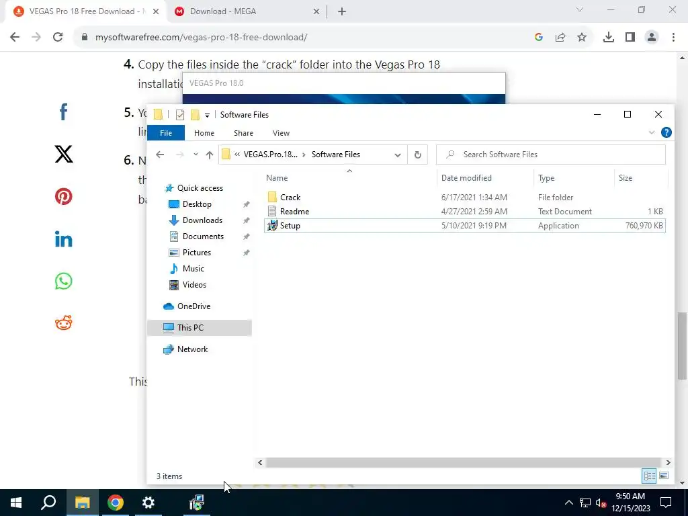688x516 pixels.
Task: Click the site lock icon
Action: 85,38
